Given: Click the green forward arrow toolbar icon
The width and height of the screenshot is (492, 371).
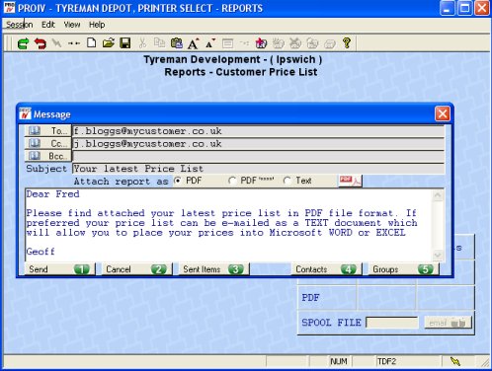Looking at the screenshot, I should (23, 43).
